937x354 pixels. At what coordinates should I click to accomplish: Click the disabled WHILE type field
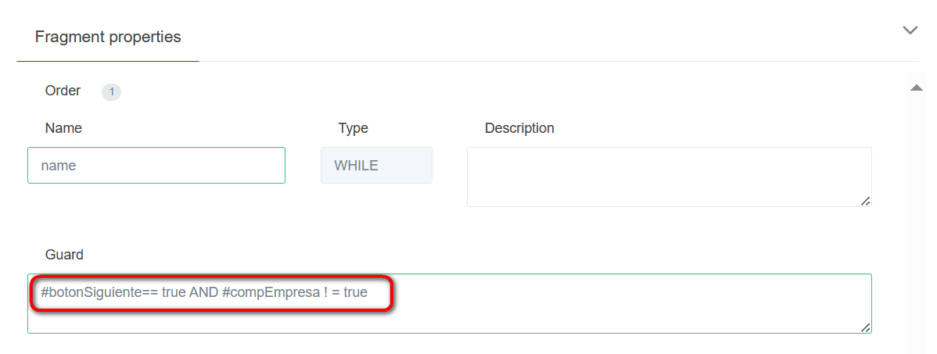[x=376, y=166]
